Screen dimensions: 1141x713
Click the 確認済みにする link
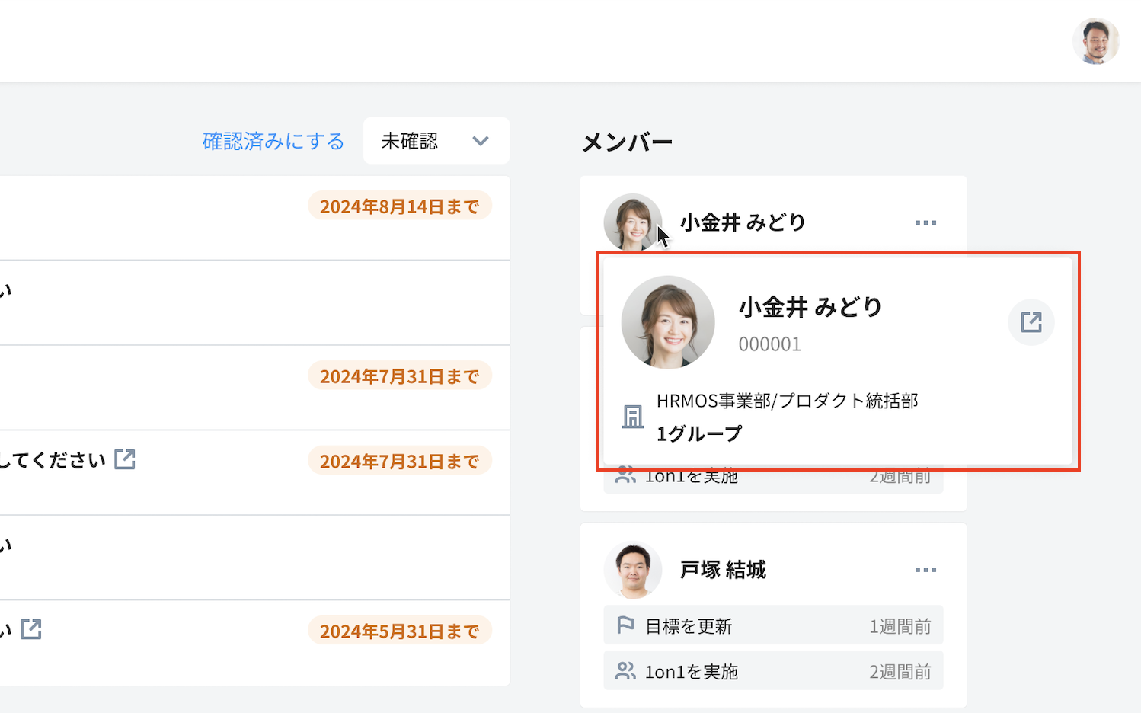coord(273,142)
